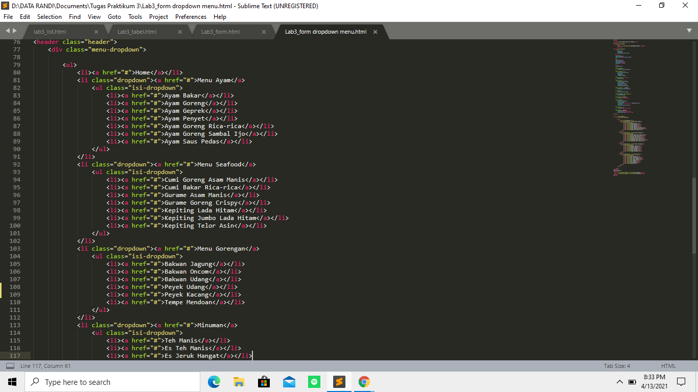This screenshot has width=698, height=392.
Task: Open the File menu
Action: 8,17
